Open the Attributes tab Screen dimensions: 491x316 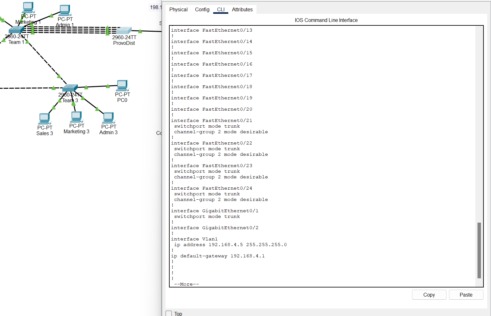click(x=242, y=10)
